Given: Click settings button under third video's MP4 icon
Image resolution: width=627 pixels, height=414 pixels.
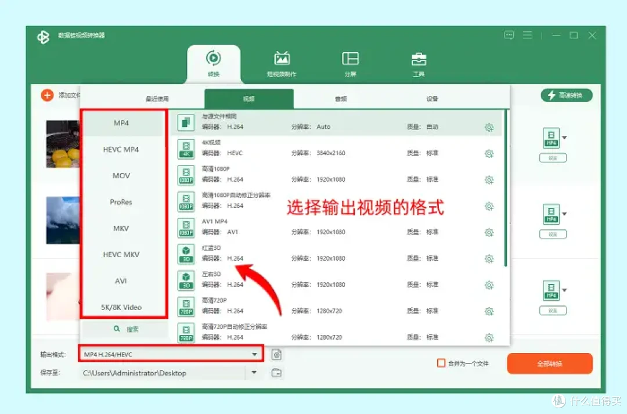Looking at the screenshot, I should [553, 311].
